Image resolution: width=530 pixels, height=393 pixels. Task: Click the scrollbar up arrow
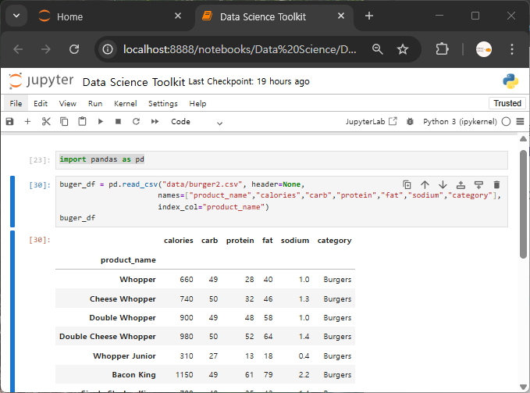[x=523, y=138]
